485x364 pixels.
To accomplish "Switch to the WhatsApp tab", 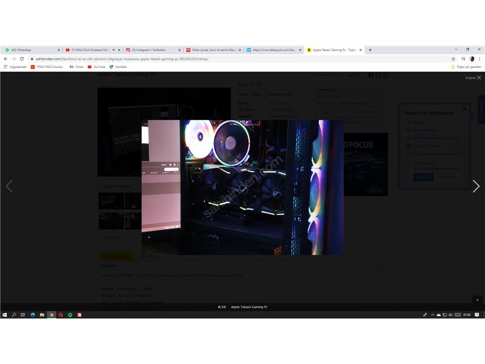I will pos(33,50).
